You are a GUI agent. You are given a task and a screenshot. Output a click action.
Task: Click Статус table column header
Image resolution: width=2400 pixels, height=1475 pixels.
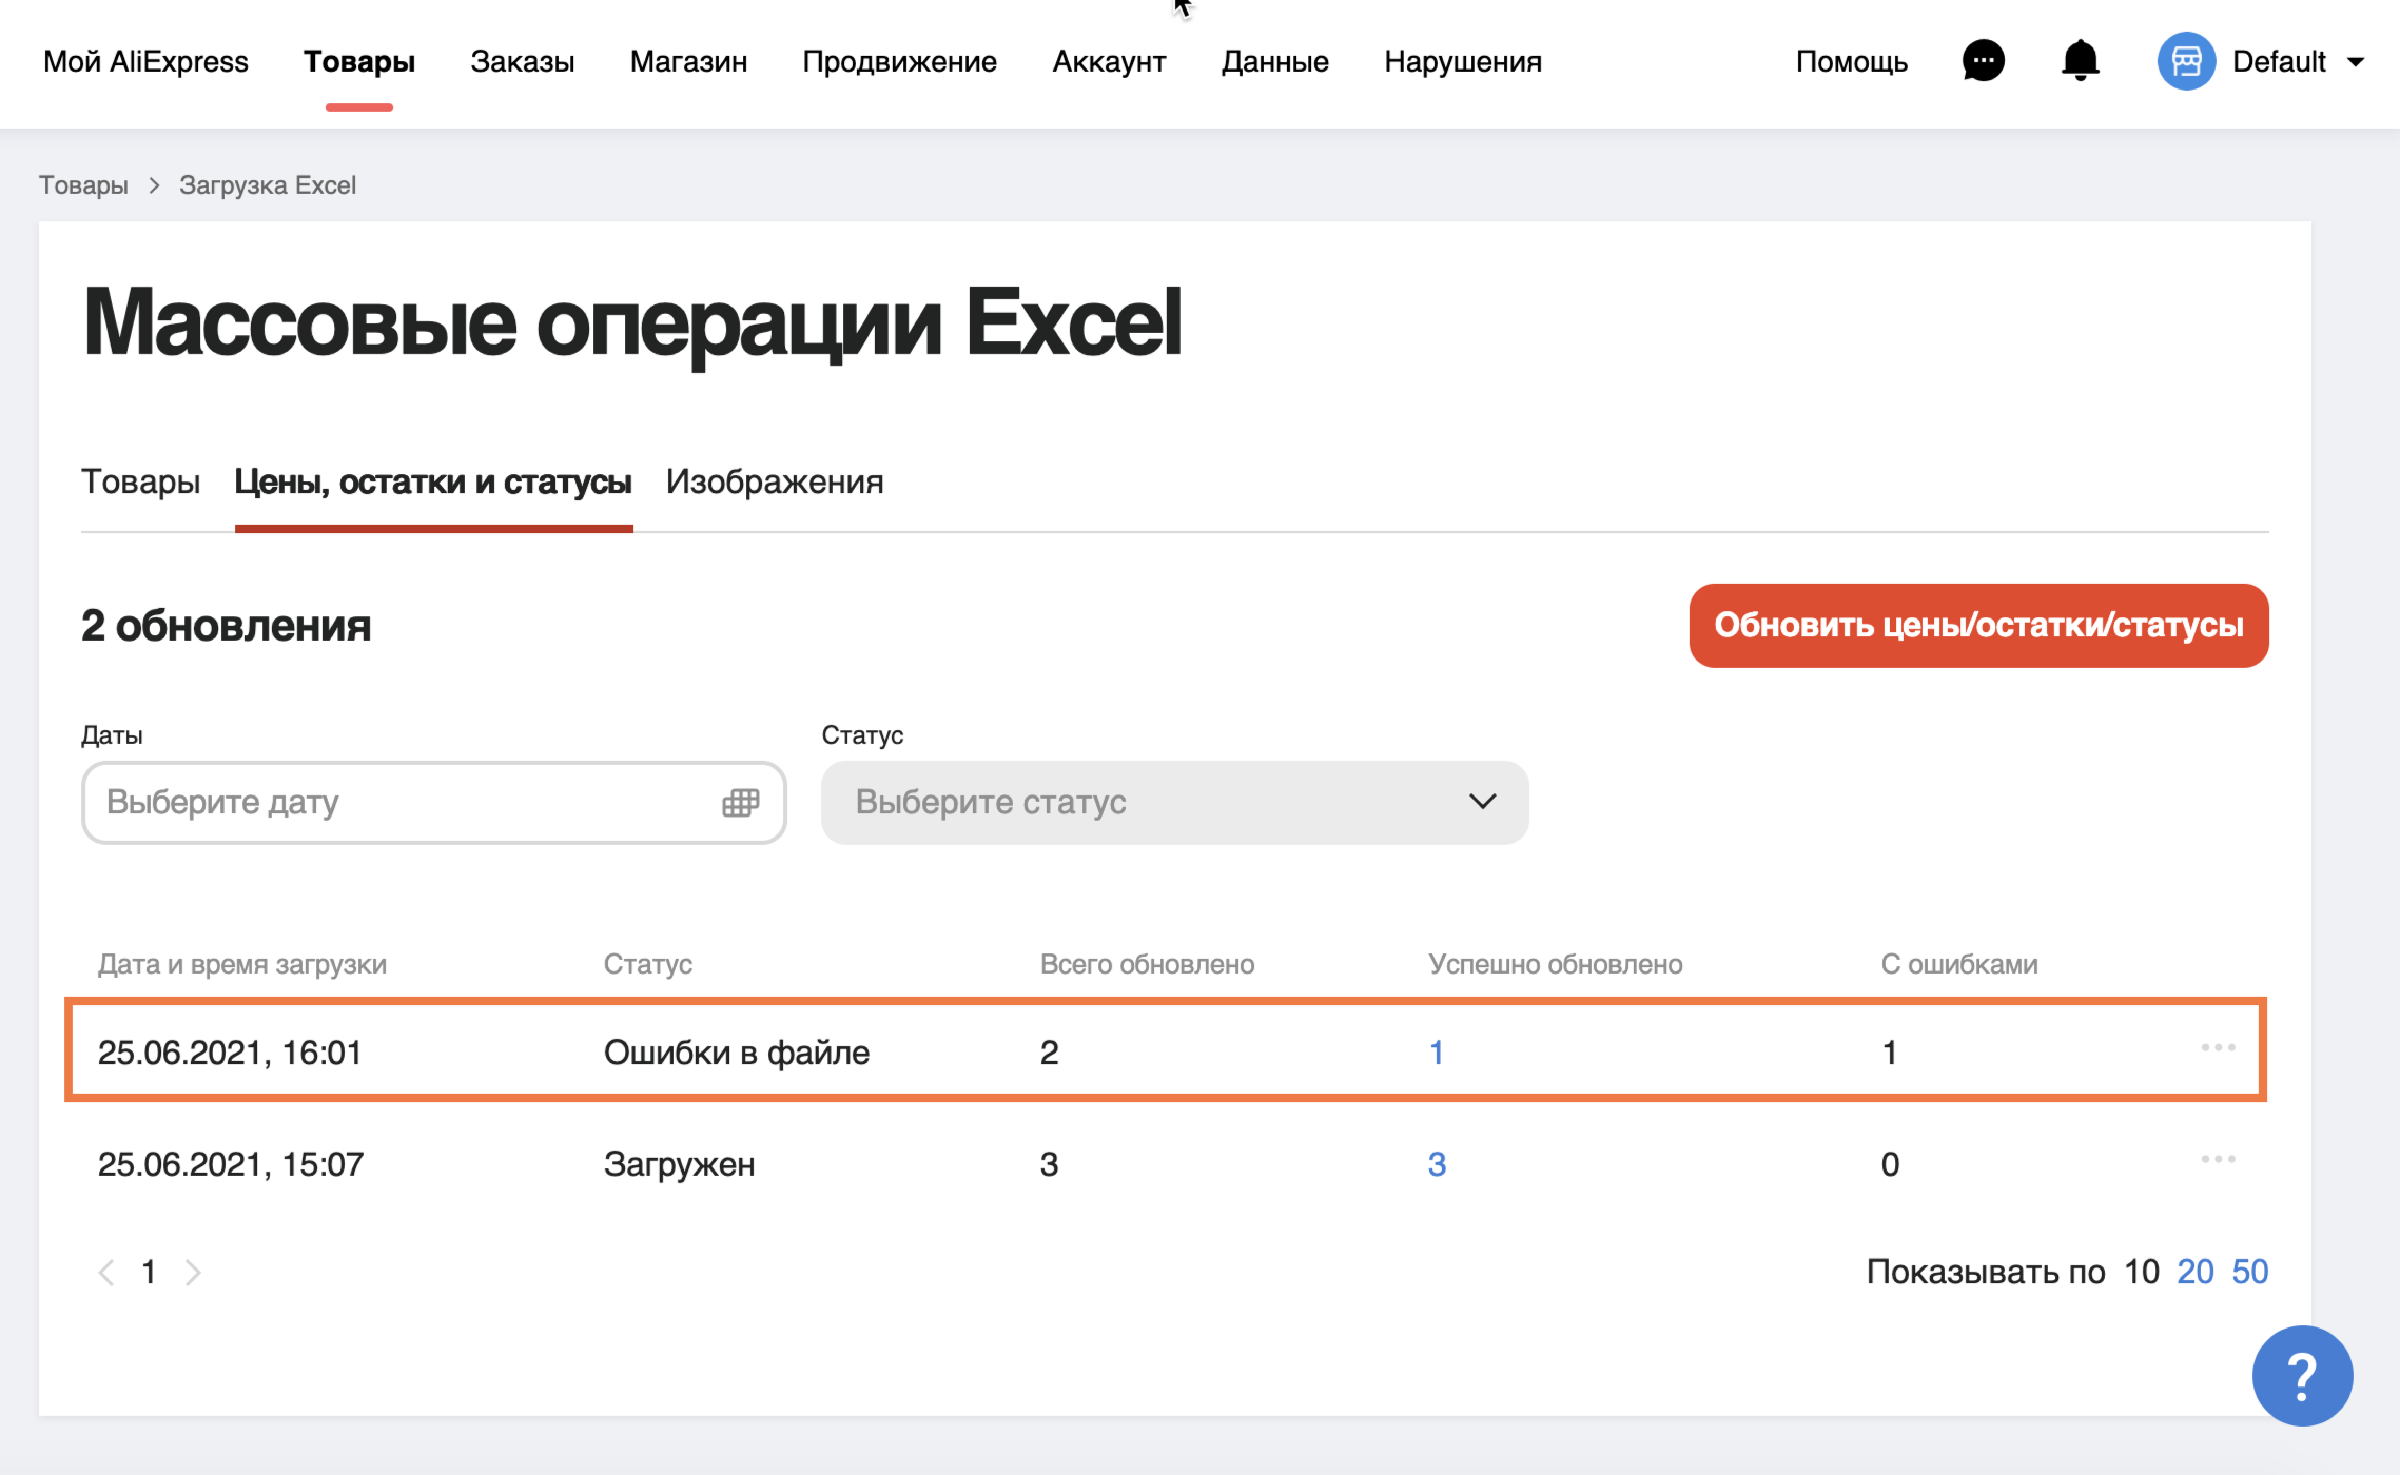(647, 964)
